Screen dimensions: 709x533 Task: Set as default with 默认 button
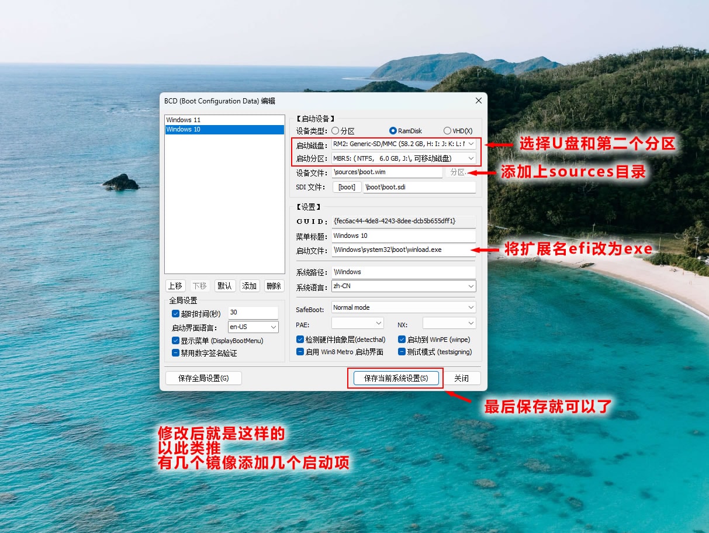[224, 286]
